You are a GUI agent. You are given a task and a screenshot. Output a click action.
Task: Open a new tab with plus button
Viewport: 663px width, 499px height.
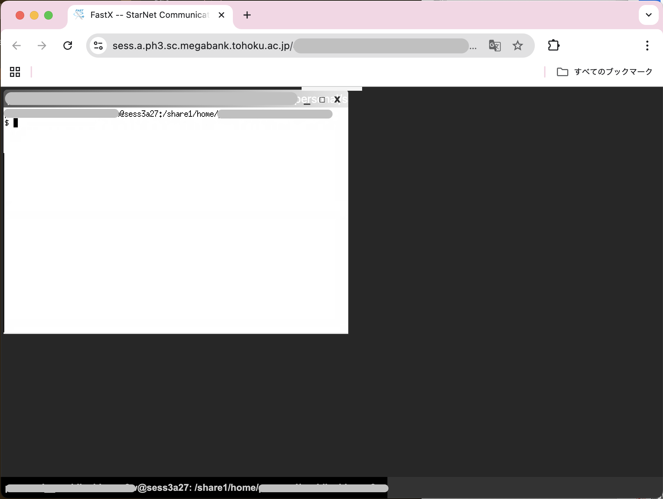[x=247, y=15]
